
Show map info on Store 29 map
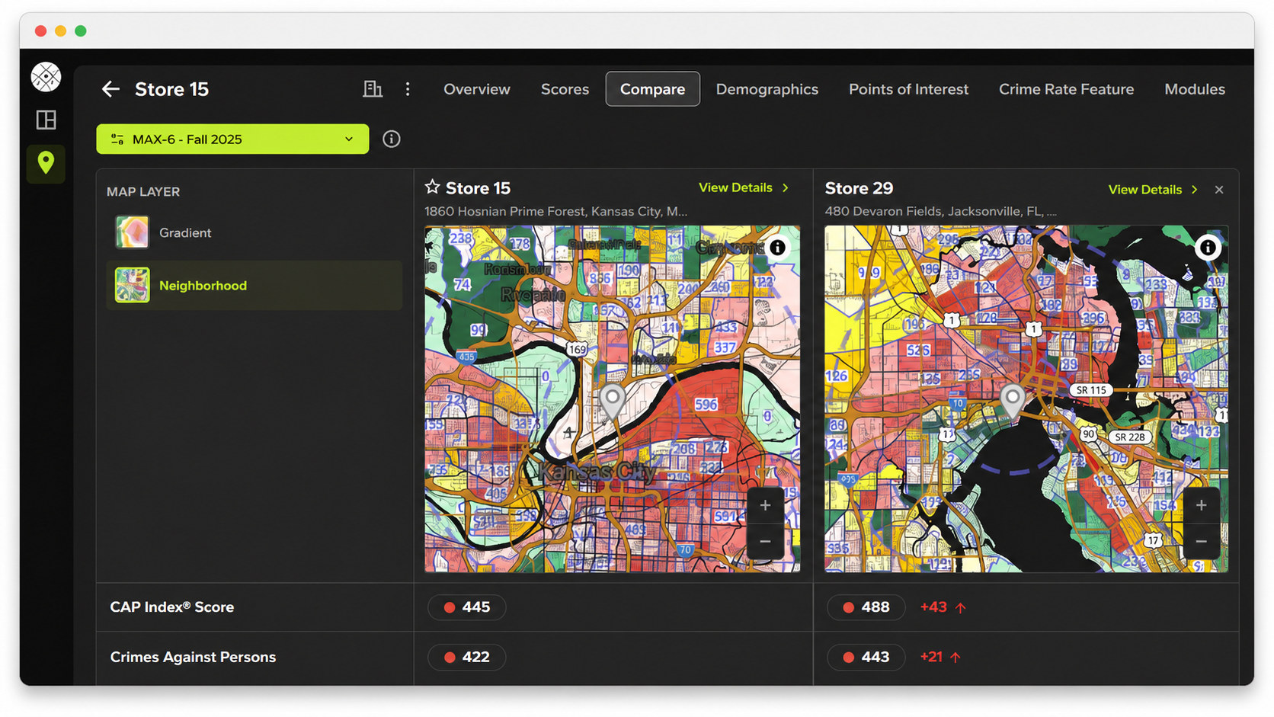pos(1208,248)
